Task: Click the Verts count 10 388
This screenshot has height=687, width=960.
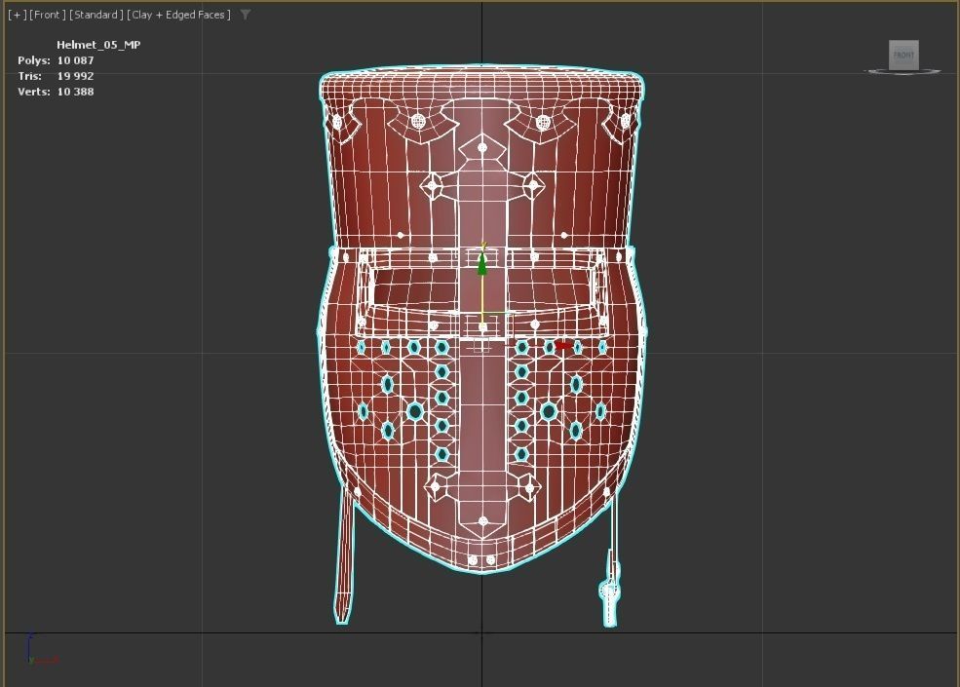Action: tap(75, 92)
